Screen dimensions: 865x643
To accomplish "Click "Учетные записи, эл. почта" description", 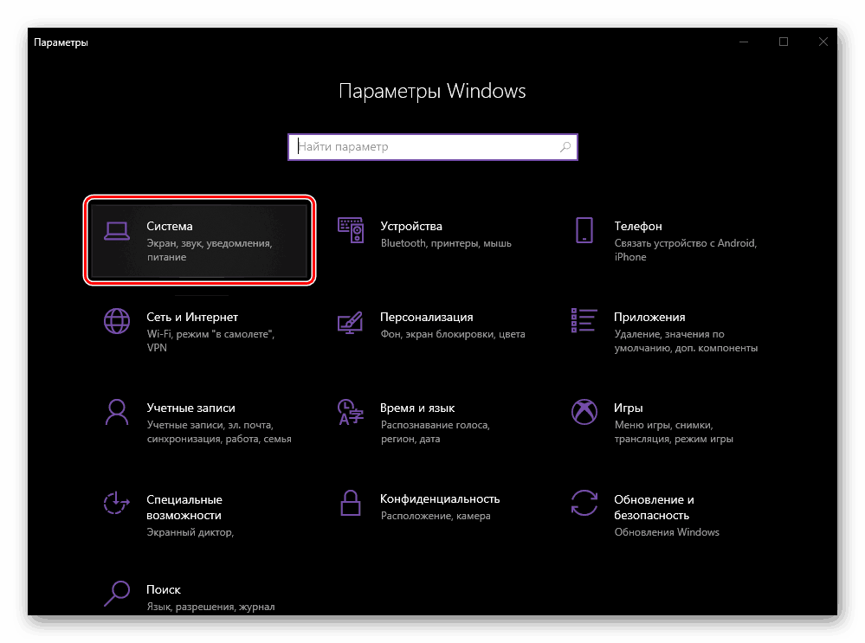I will [218, 432].
